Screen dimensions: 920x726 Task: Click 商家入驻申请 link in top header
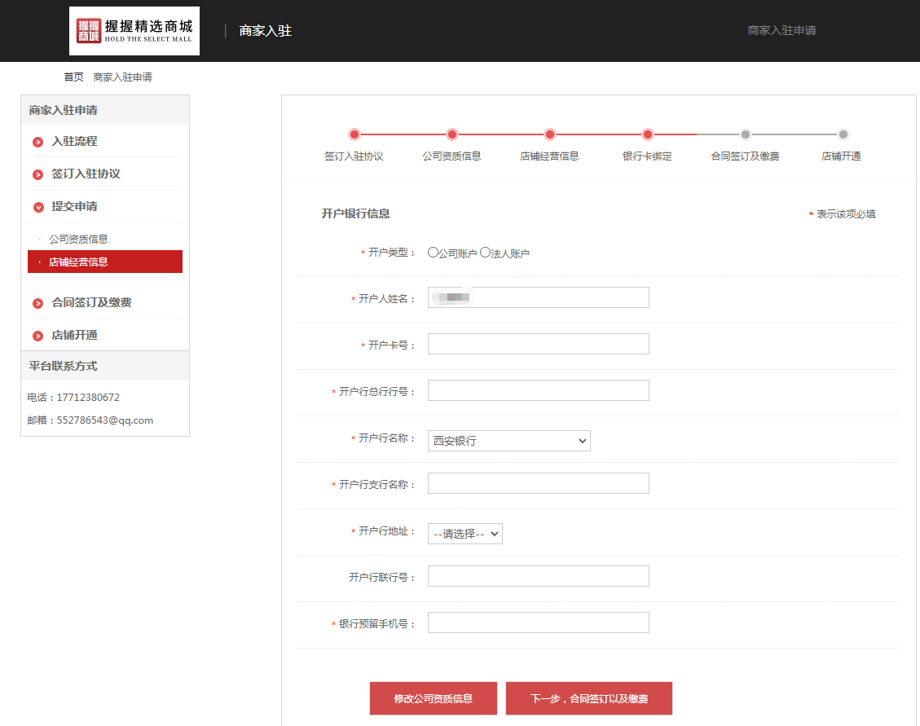click(781, 30)
